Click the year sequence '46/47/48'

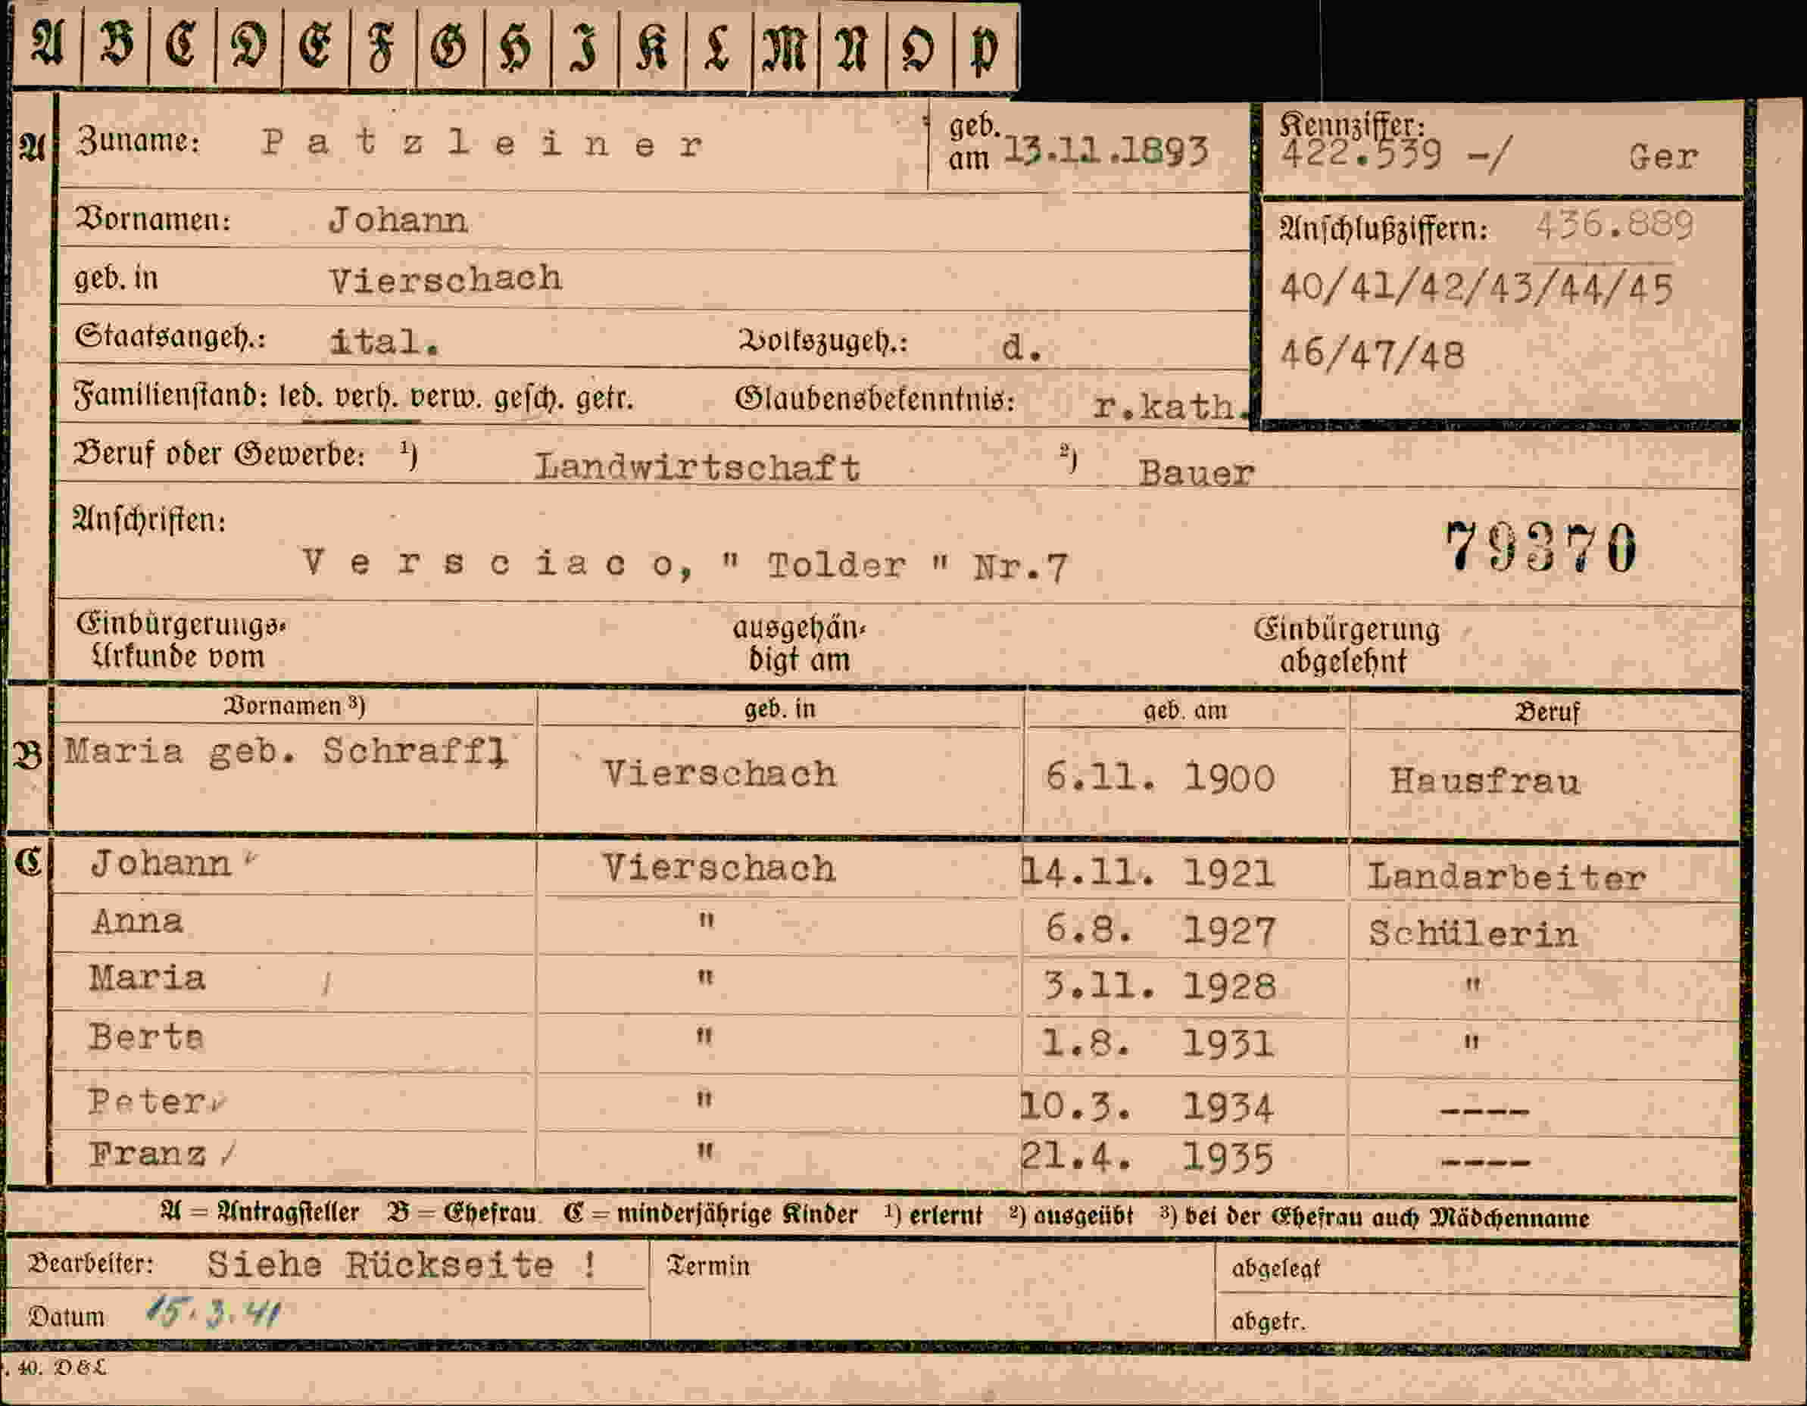[x=1372, y=354]
